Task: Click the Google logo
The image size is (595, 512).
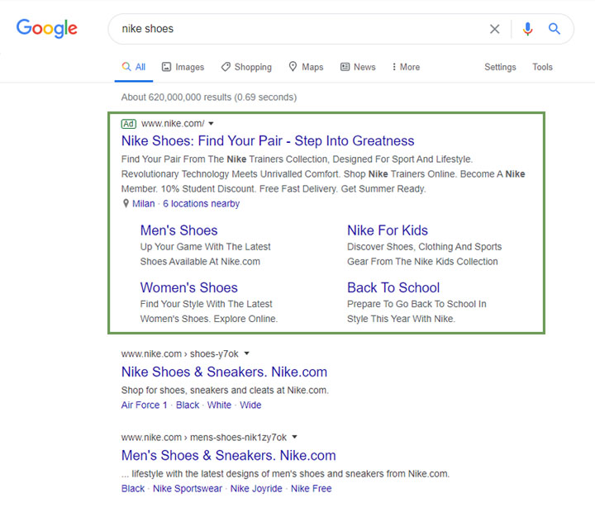Action: click(x=47, y=29)
